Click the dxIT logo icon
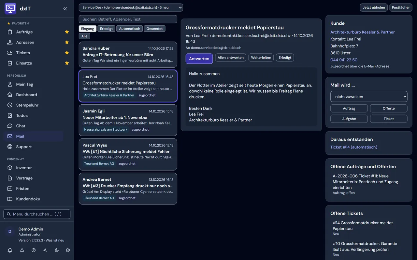Image resolution: width=417 pixels, height=260 pixels. click(10, 9)
